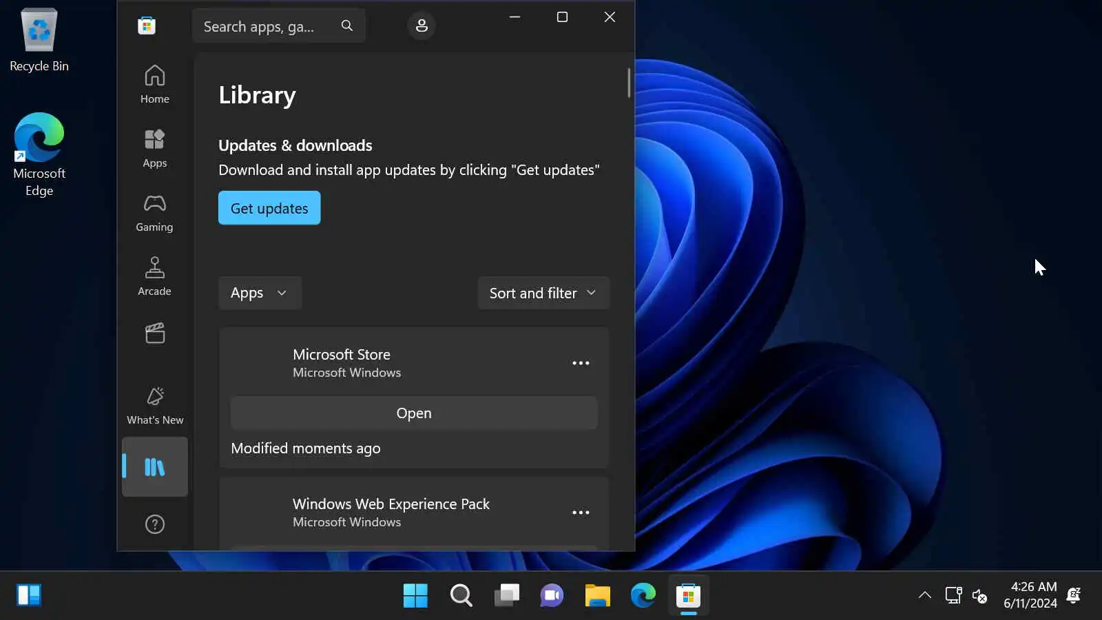Click the Library page heading
Image resolution: width=1102 pixels, height=620 pixels.
click(258, 95)
